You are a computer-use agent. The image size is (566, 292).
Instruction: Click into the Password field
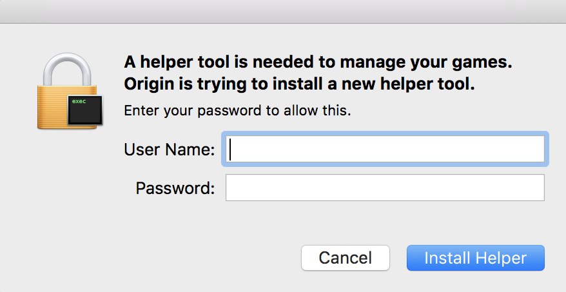385,188
